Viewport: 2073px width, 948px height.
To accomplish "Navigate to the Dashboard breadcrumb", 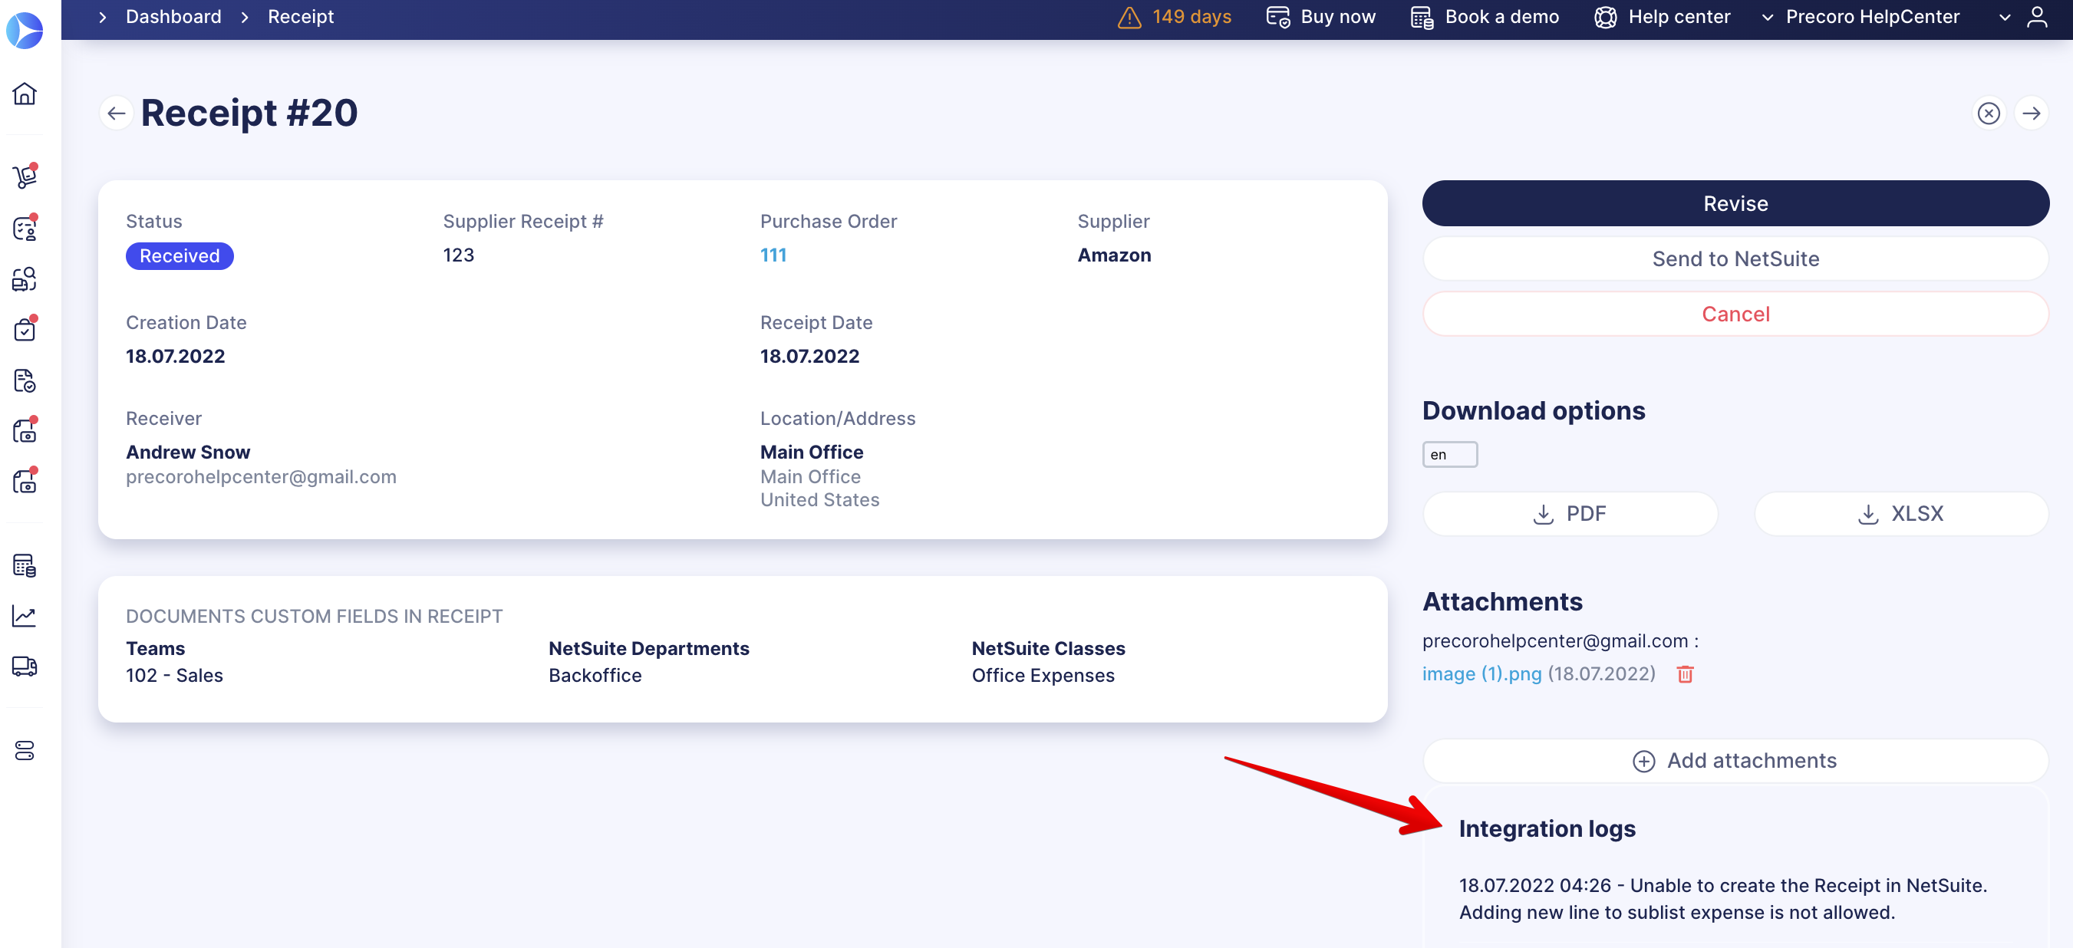I will click(x=173, y=17).
